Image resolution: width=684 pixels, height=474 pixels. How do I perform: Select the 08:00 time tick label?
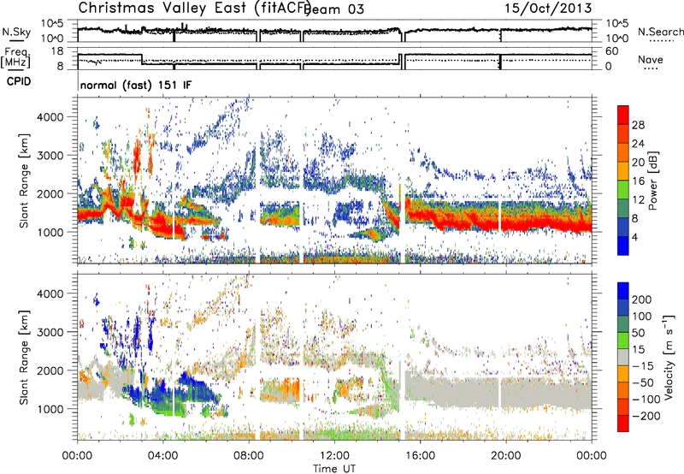click(249, 456)
